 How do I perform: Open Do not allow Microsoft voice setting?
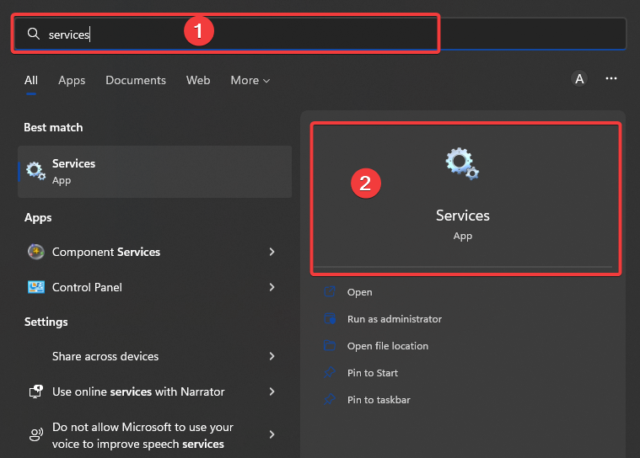point(154,434)
